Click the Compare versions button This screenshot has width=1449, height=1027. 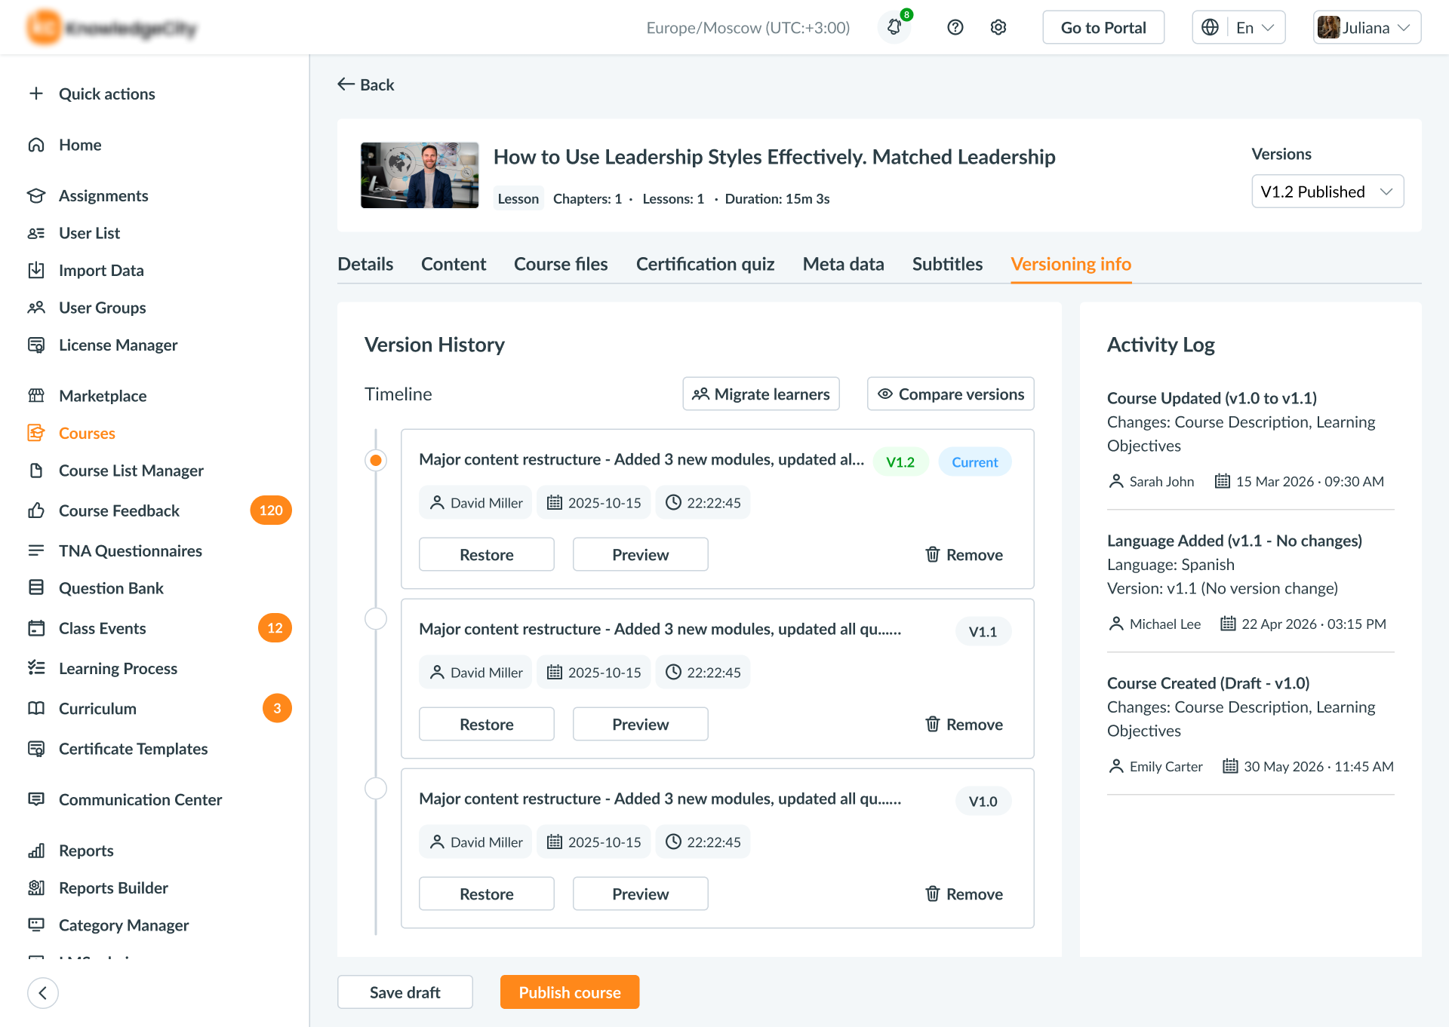(x=950, y=394)
